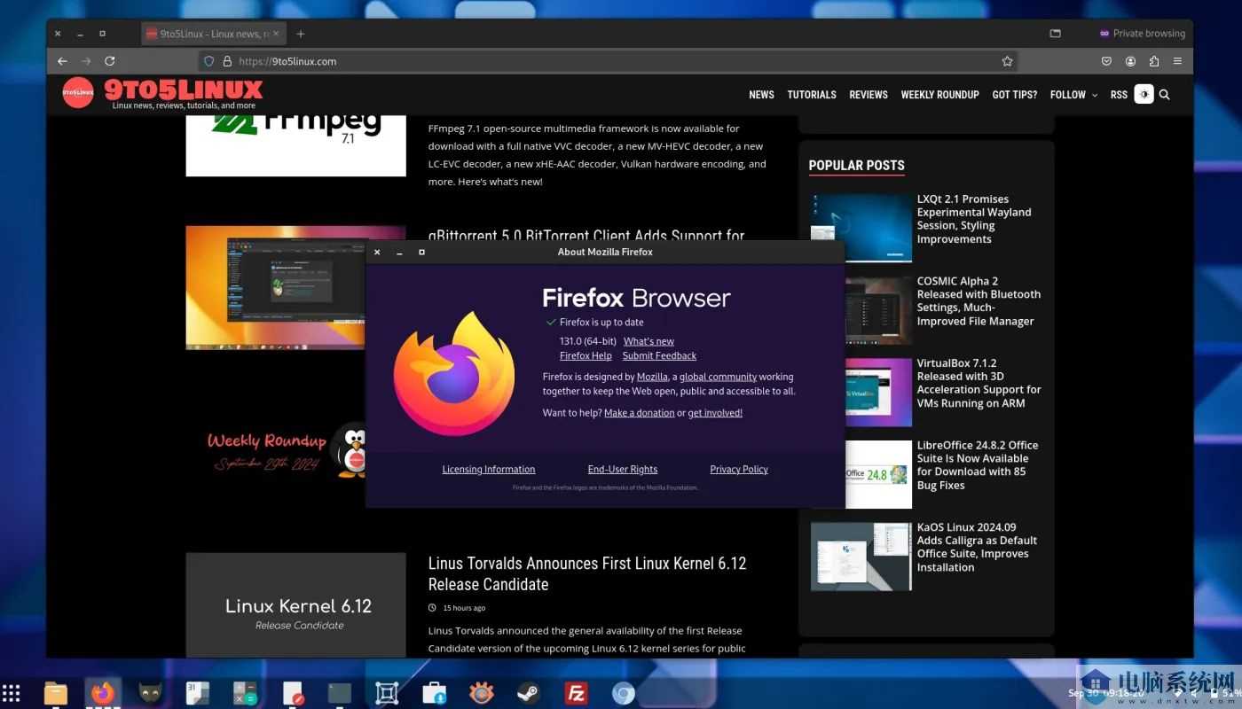Click the KaOS Linux post thumbnail
Image resolution: width=1242 pixels, height=709 pixels.
[x=861, y=556]
